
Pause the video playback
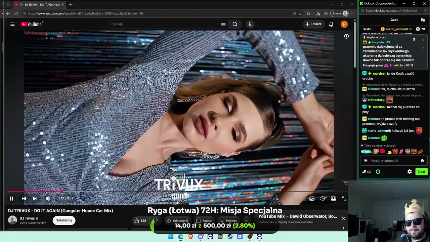[11, 199]
